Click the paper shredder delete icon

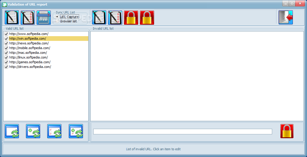point(44,18)
